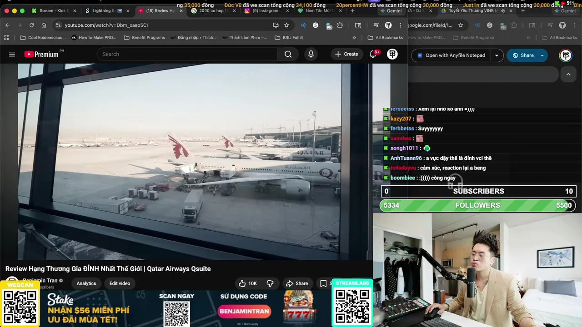The height and width of the screenshot is (327, 582).
Task: Open Chrome three-dot menu in YouTube window
Action: click(x=401, y=25)
